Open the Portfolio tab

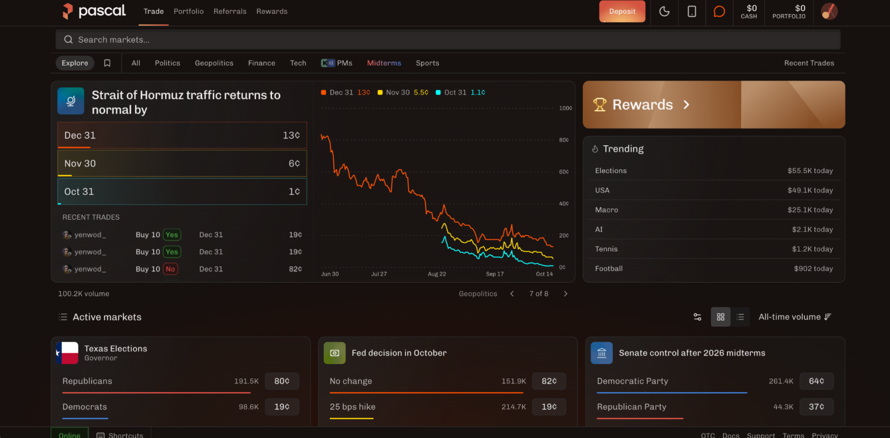tap(189, 11)
